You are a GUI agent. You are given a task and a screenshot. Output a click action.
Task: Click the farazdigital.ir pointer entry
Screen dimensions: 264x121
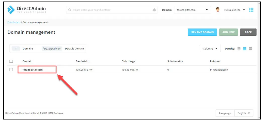219,70
